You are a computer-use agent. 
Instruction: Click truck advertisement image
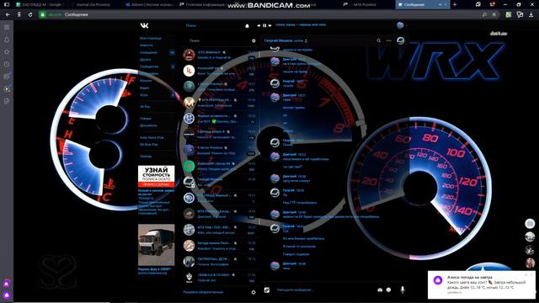157,245
